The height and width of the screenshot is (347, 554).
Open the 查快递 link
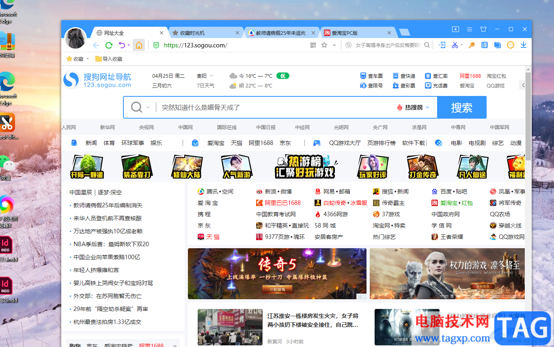click(404, 76)
